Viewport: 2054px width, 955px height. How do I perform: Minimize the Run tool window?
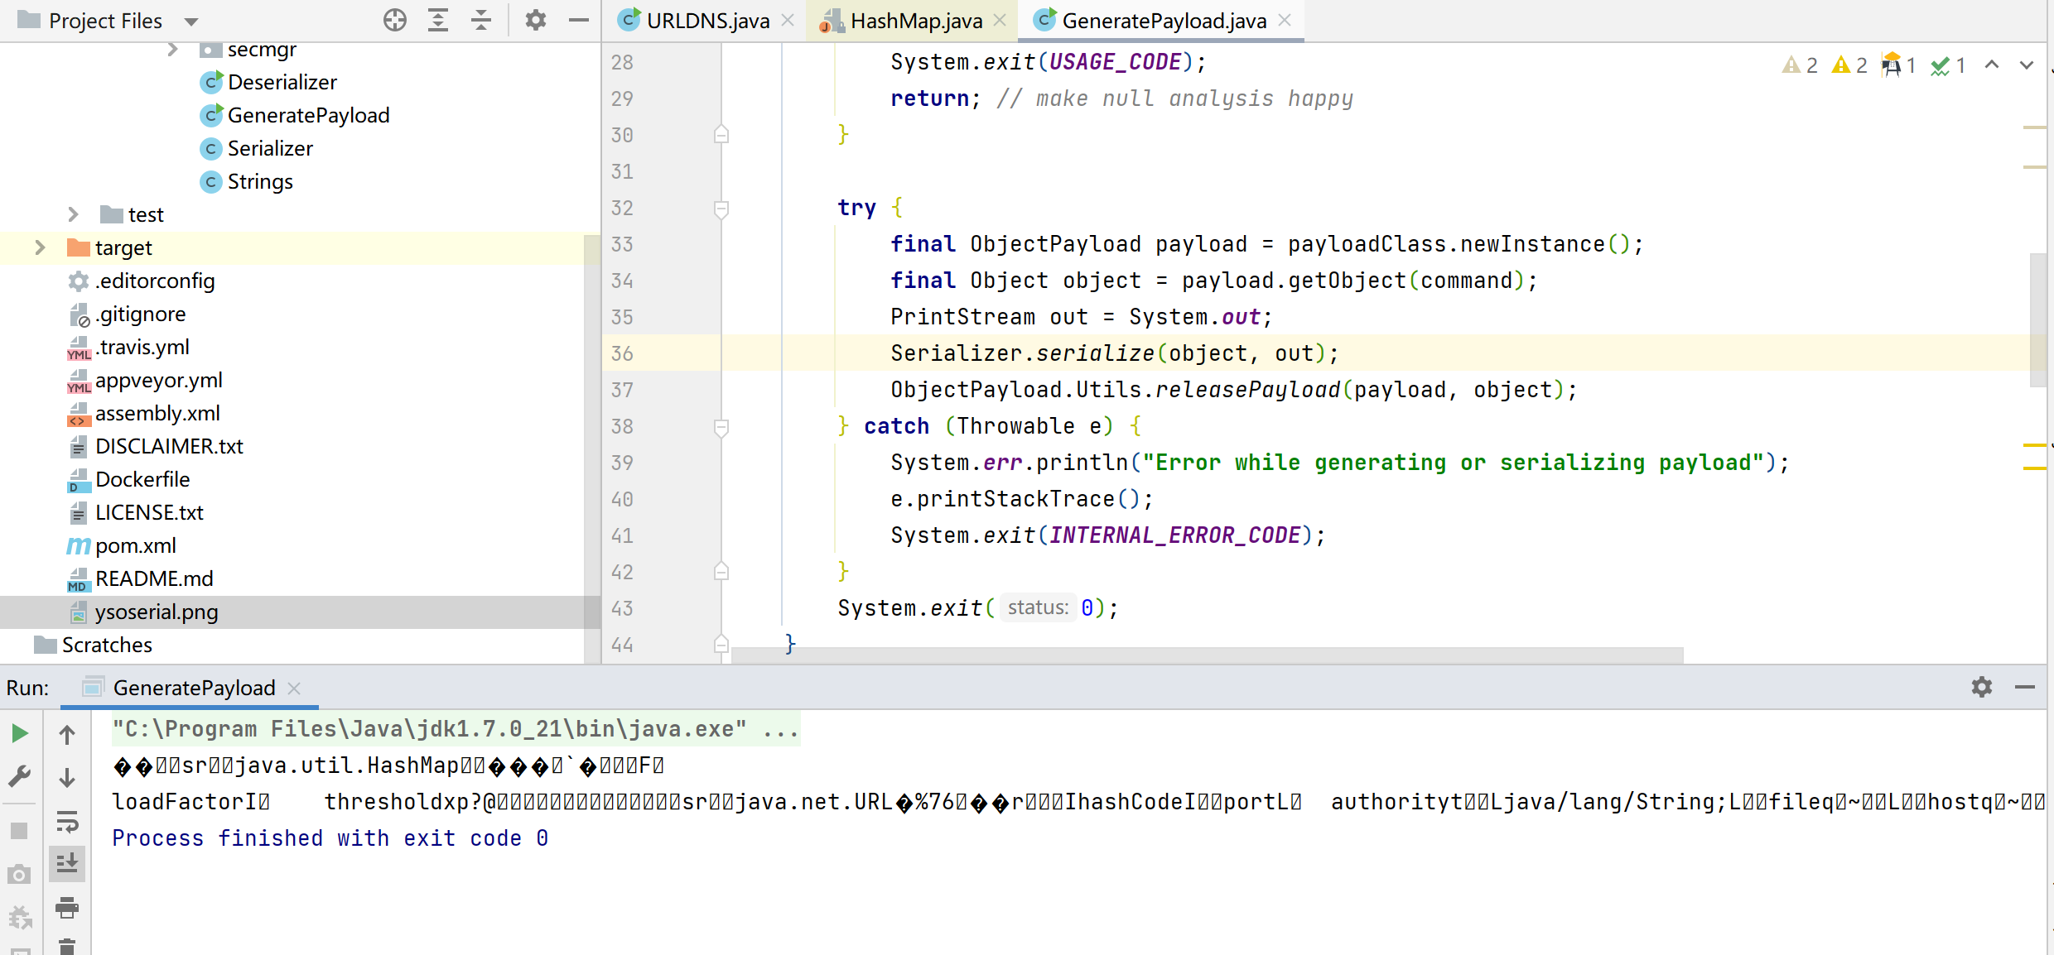click(x=2025, y=687)
